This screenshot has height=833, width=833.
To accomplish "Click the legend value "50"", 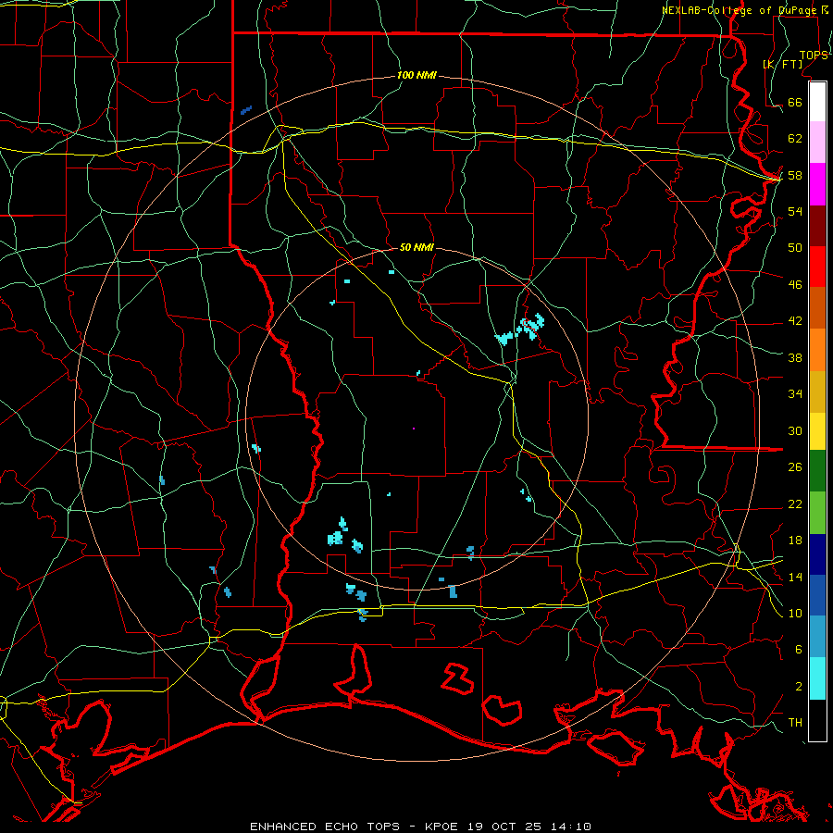I will click(x=795, y=247).
